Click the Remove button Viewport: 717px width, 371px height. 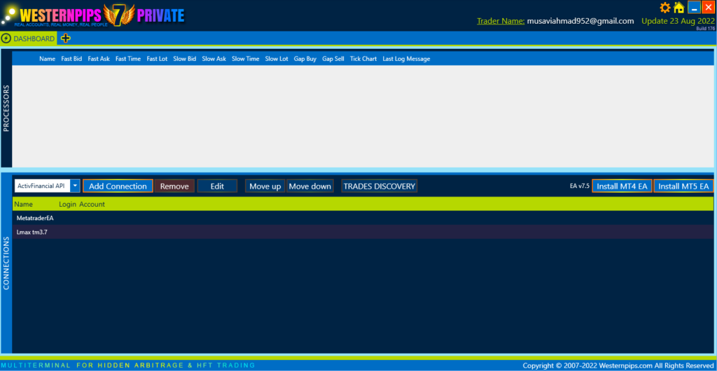[174, 186]
